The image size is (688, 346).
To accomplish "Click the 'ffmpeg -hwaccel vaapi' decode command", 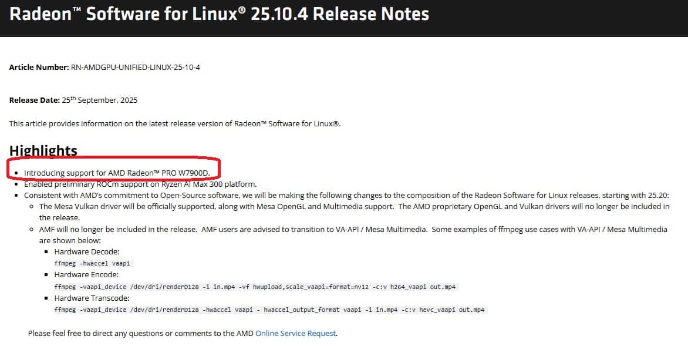I will [x=93, y=263].
